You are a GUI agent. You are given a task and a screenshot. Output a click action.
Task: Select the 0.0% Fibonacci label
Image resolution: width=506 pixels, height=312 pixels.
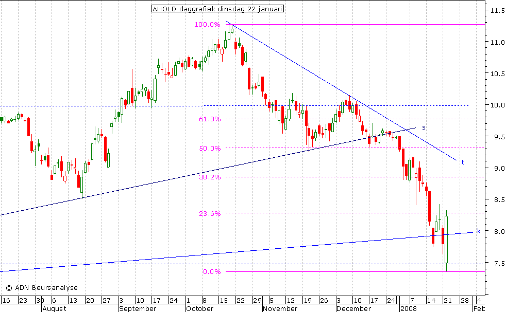[x=212, y=272]
